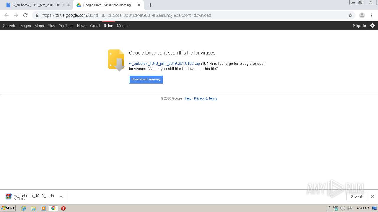Show hidden system tray icons
Screen dimensions: 378x212
pyautogui.click(x=329, y=208)
